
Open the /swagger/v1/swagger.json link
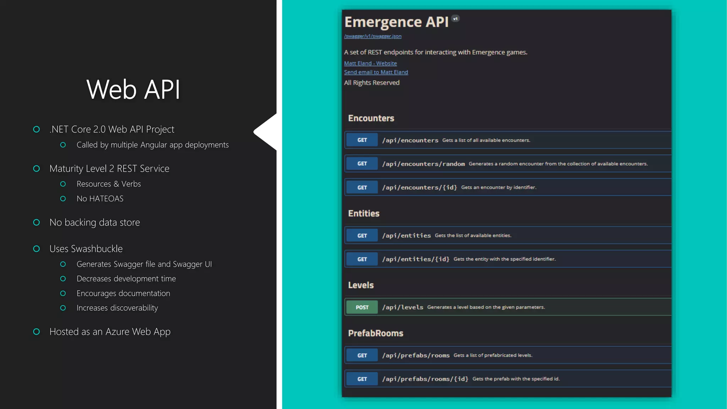[373, 36]
